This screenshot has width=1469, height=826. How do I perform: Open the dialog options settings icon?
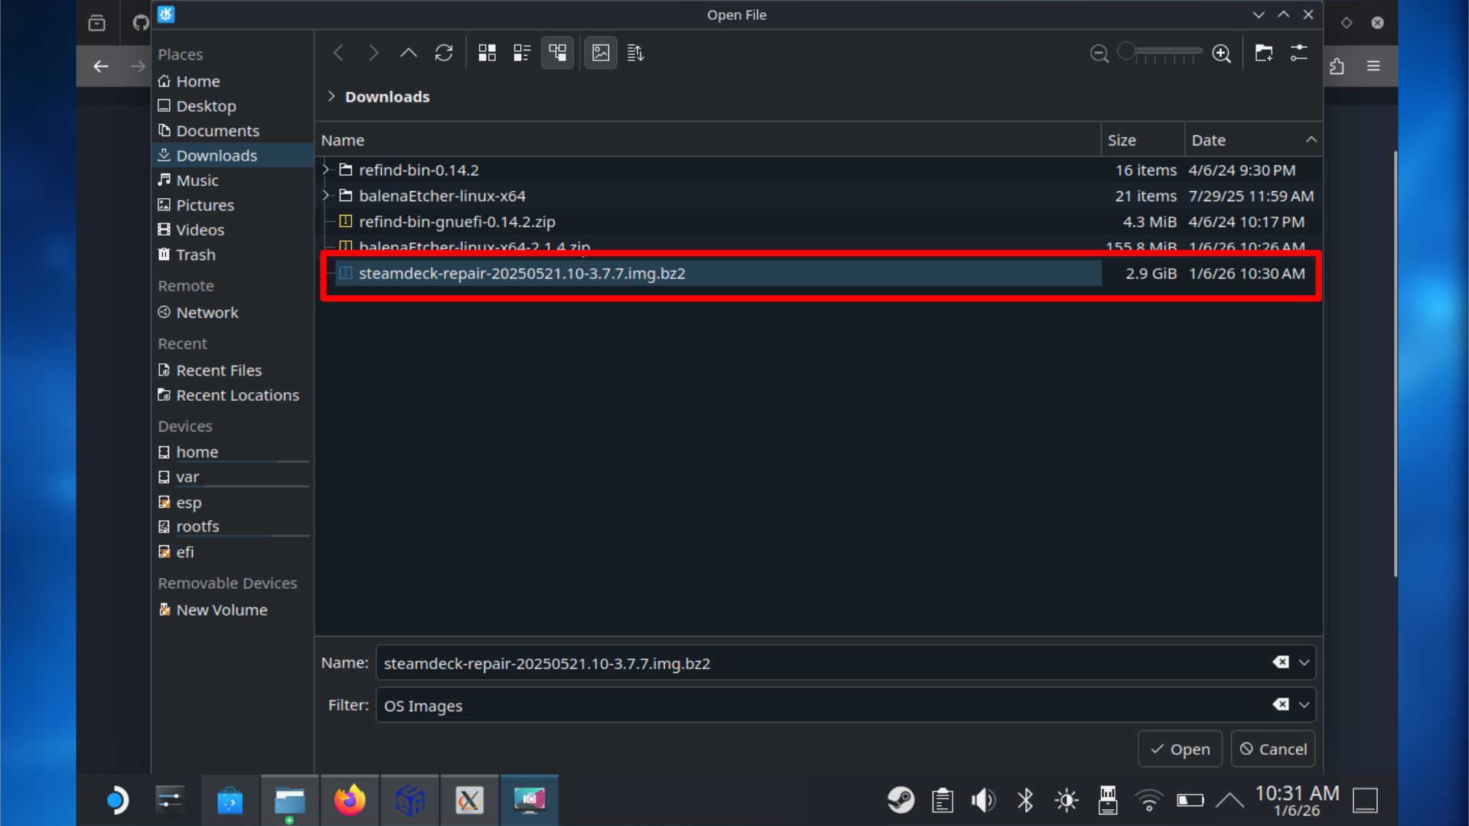point(1299,53)
